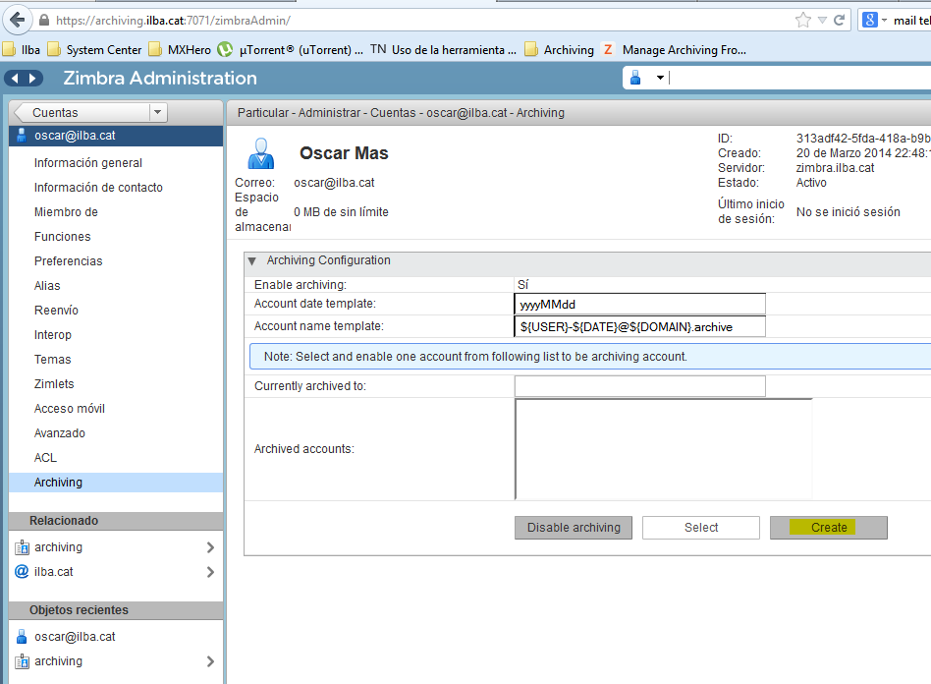Open the search type dropdown arrow
The image size is (931, 684).
coord(660,78)
